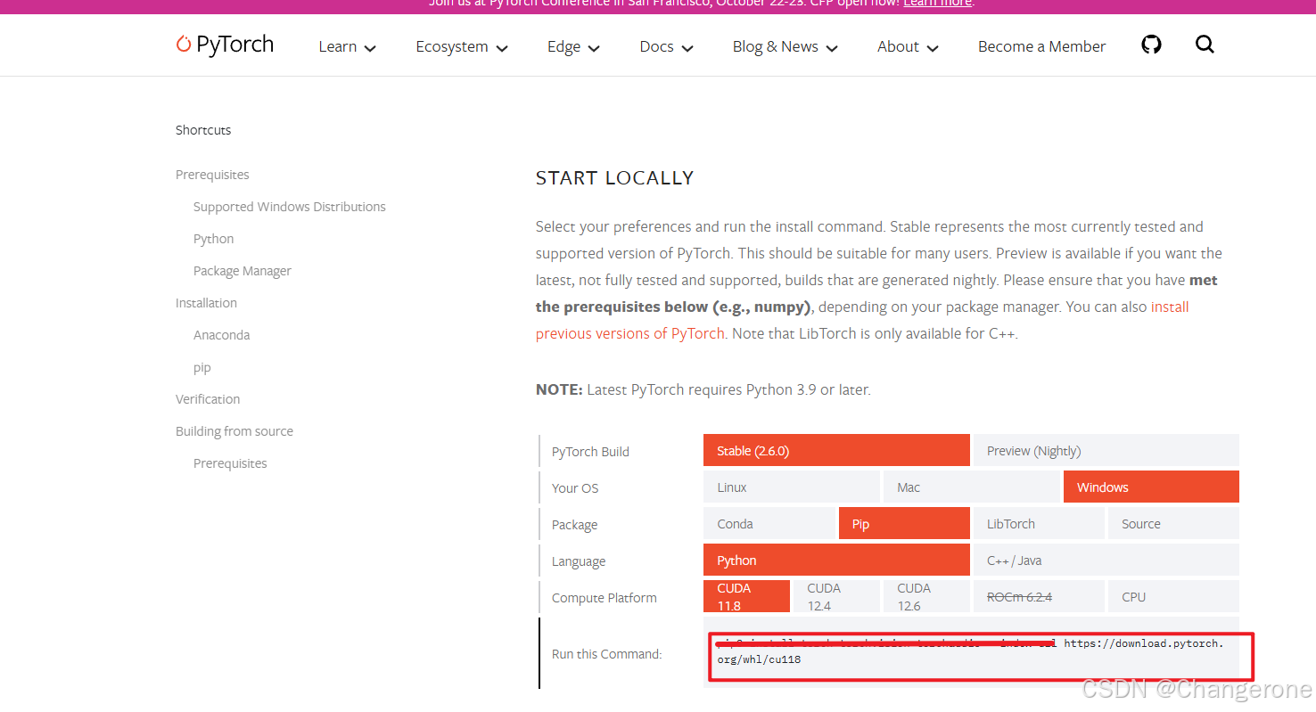The height and width of the screenshot is (712, 1316).
Task: Choose Windows as your OS
Action: (1151, 487)
